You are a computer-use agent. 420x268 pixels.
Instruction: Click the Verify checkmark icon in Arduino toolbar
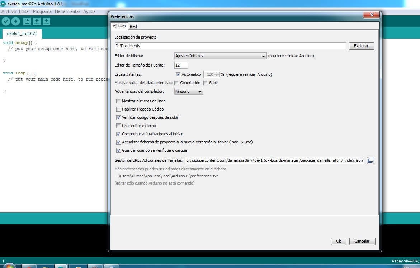pos(6,21)
